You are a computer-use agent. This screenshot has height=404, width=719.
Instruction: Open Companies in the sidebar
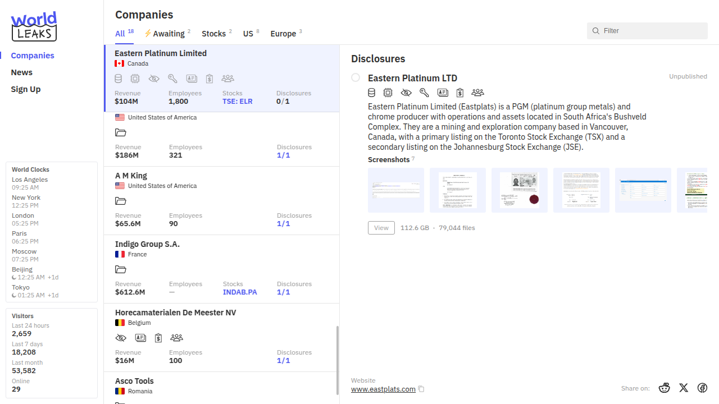[33, 56]
